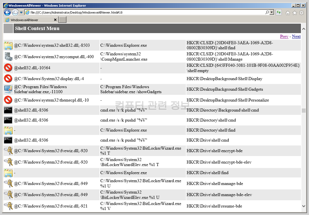Select sidebar.exe /showGadgets command cell

(x=143, y=89)
